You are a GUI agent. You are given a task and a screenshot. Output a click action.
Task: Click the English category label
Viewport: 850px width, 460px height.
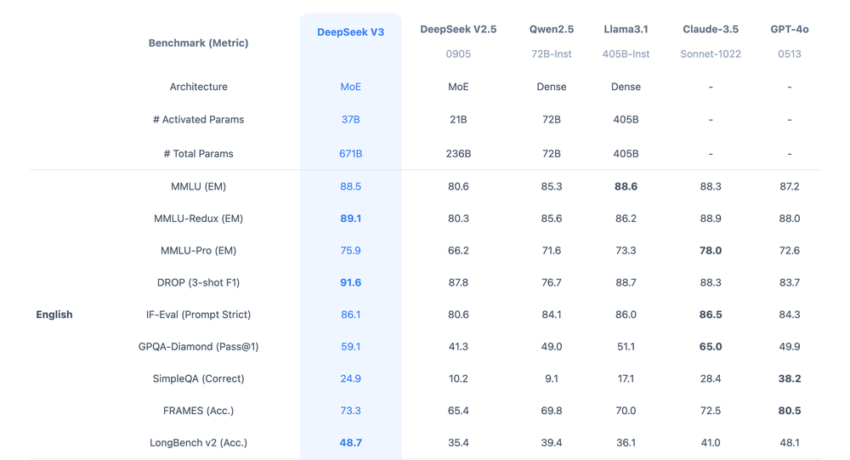[x=54, y=315]
